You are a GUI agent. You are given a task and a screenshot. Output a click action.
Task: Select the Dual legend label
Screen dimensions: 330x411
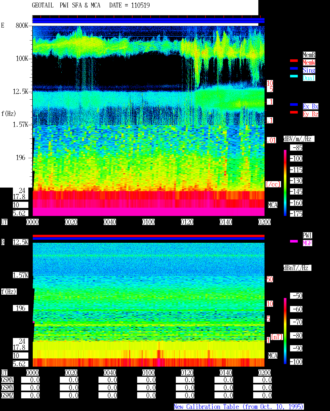[309, 78]
